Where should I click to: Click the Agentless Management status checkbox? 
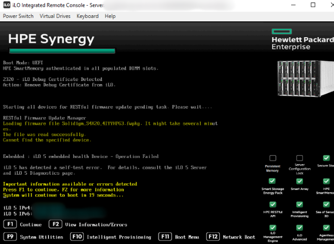pyautogui.click(x=326, y=228)
